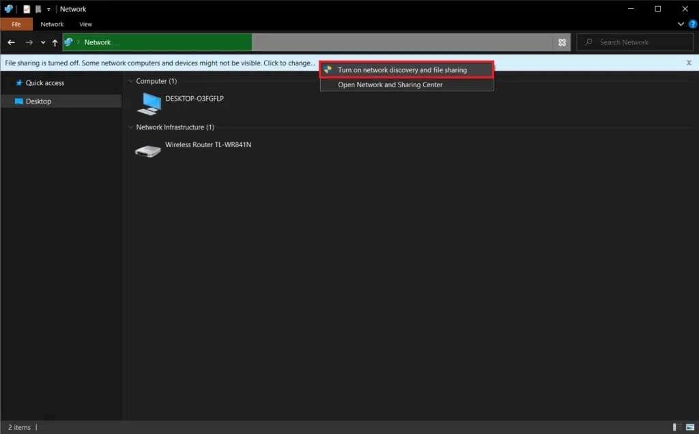Open the File menu tab
The width and height of the screenshot is (699, 434).
point(16,24)
